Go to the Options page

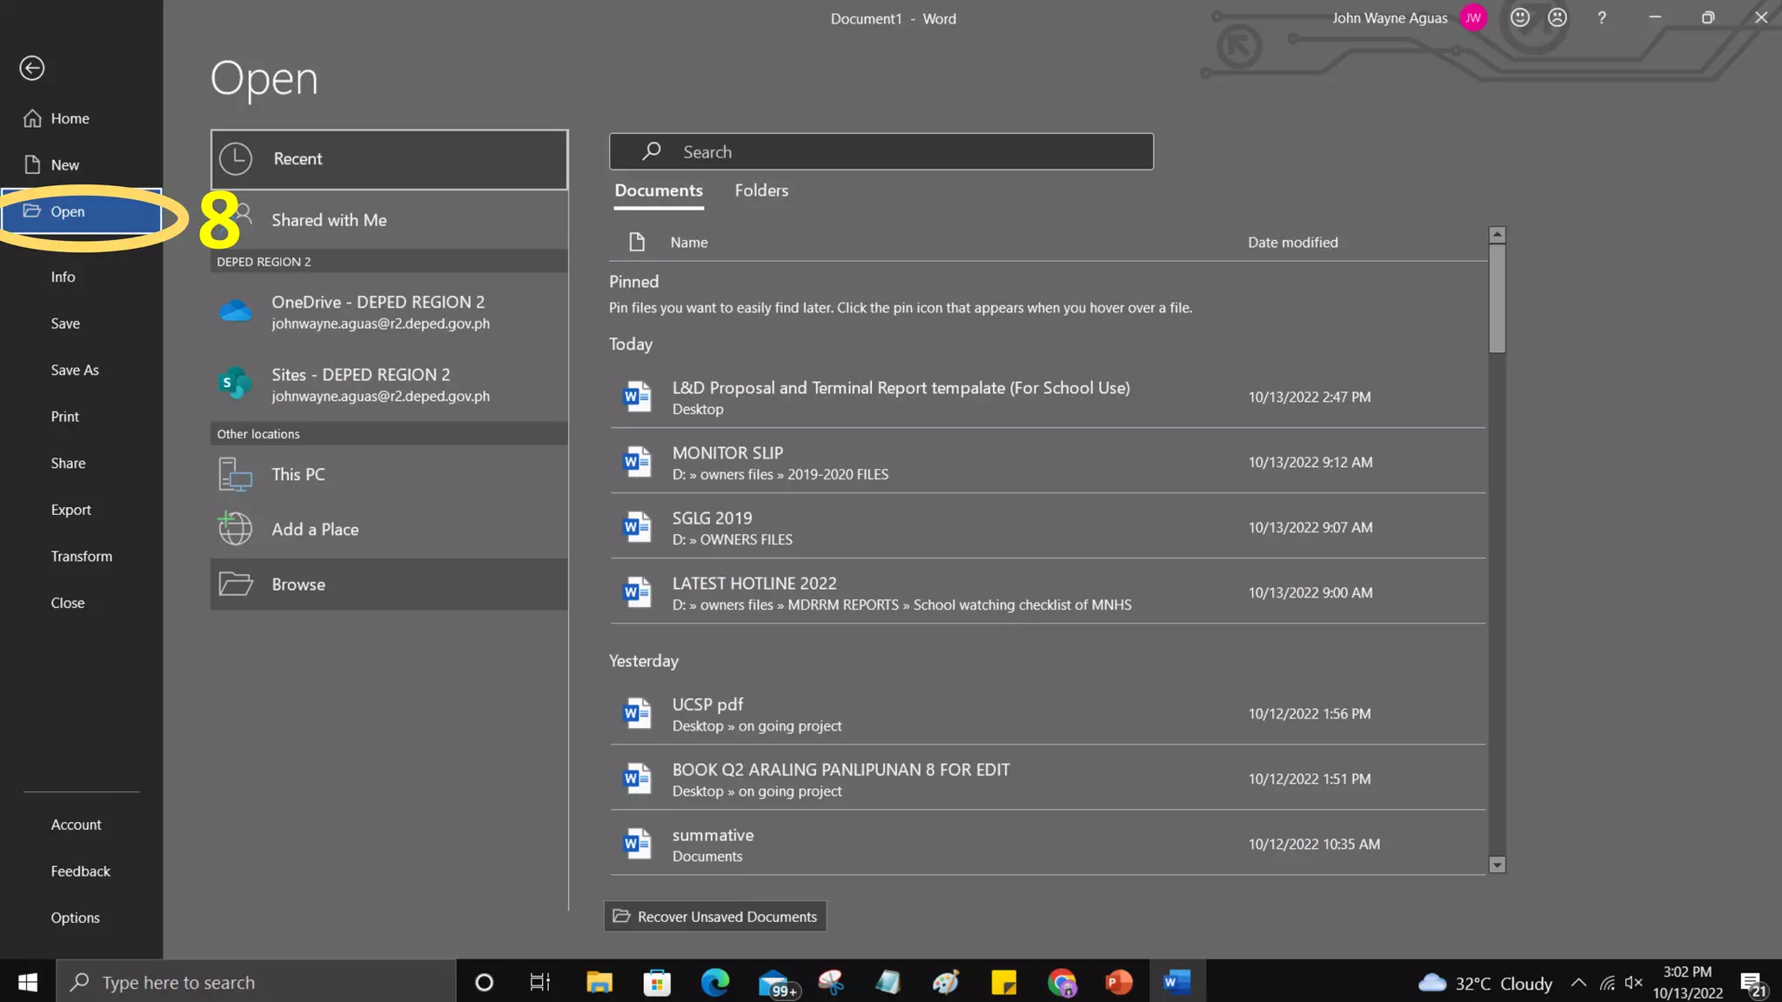[x=75, y=918]
